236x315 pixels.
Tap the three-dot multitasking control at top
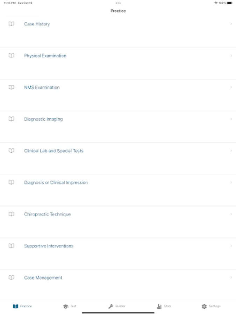(x=118, y=3)
